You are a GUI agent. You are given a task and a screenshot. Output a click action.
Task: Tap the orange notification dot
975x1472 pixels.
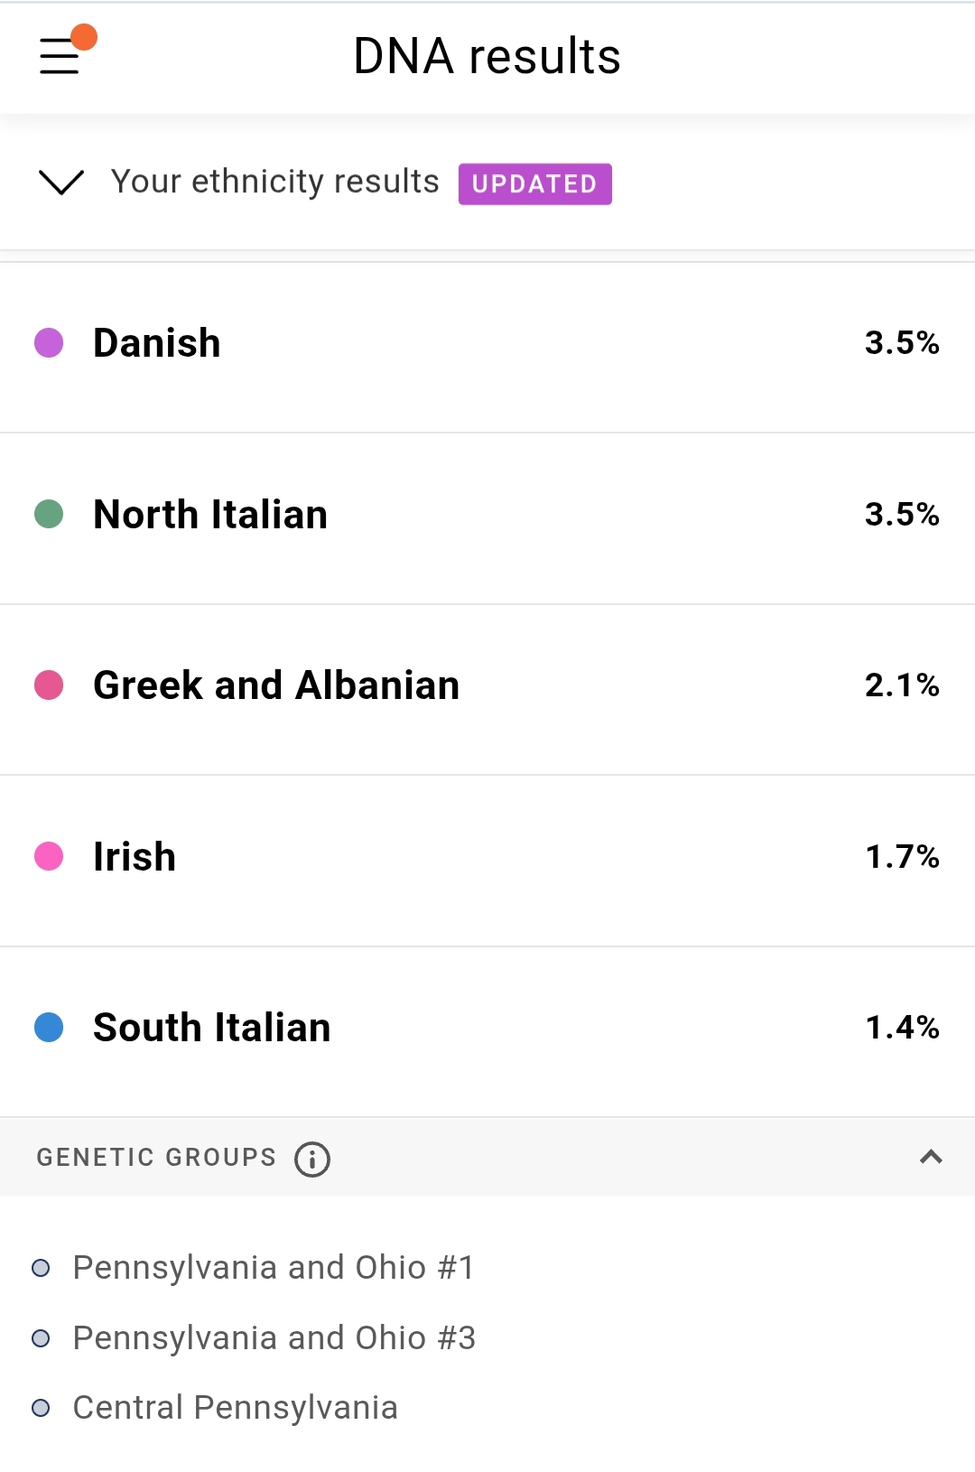pyautogui.click(x=84, y=37)
